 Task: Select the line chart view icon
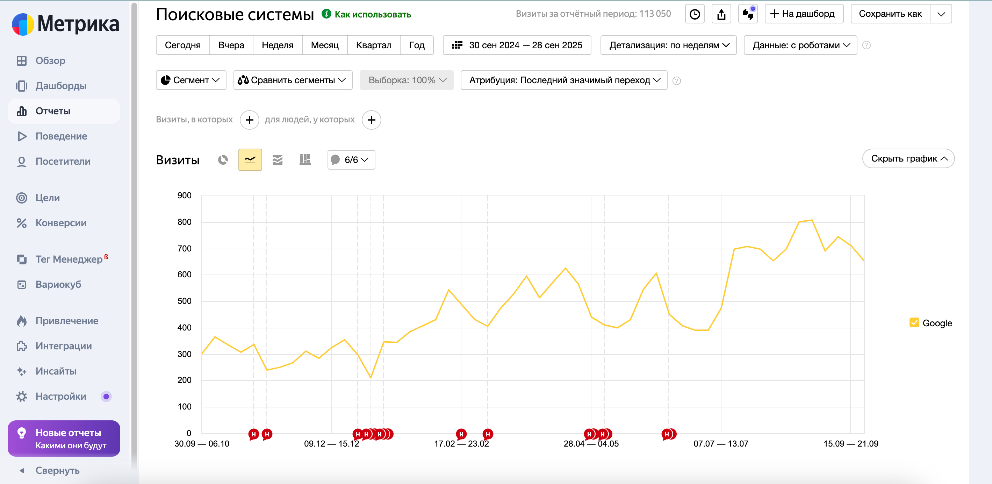pos(250,159)
